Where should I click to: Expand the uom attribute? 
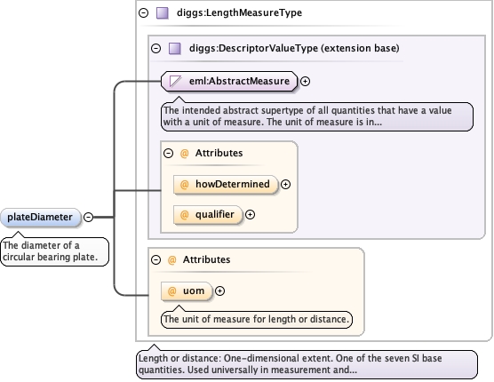point(220,291)
